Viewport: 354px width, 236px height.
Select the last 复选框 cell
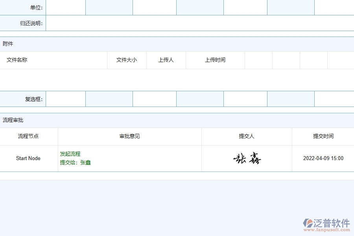pos(290,99)
